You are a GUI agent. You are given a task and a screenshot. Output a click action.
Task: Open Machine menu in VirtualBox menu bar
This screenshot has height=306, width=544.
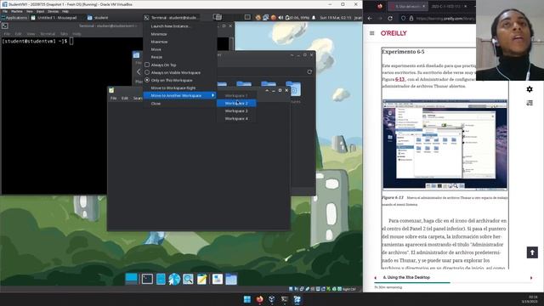tap(17, 11)
